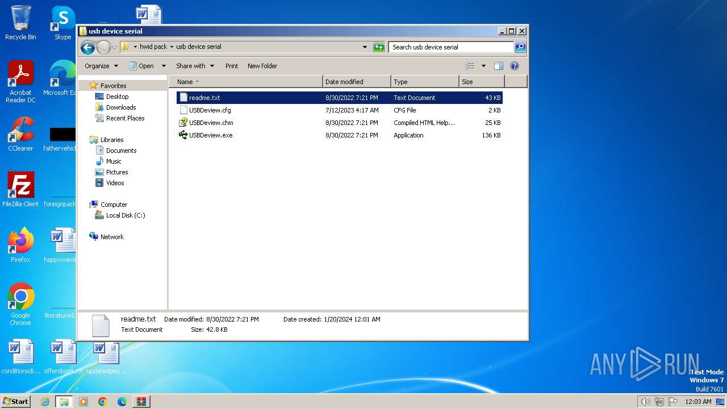Toggle the preview pane button
Screen dimensions: 727x409
(499, 66)
